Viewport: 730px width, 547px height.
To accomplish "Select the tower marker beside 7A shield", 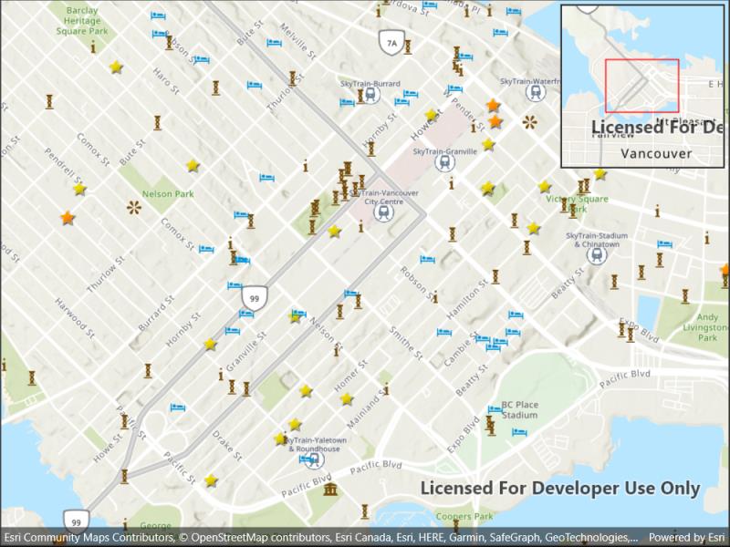I will tap(408, 47).
